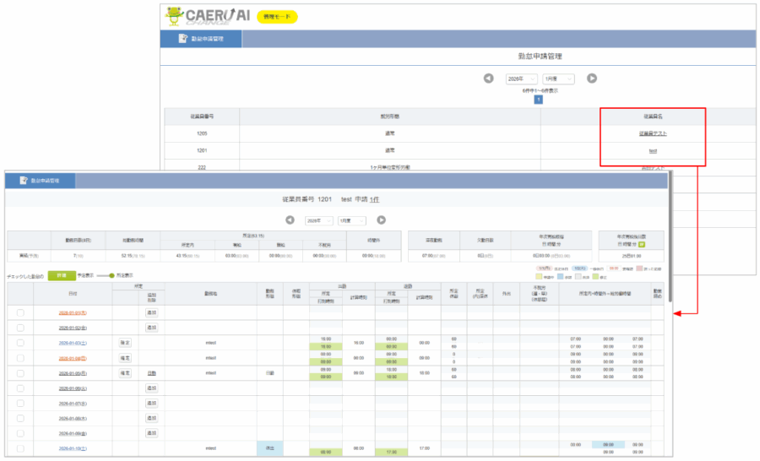Click previous month arrow in employee detail
Viewport: 760px width, 461px height.
290,220
